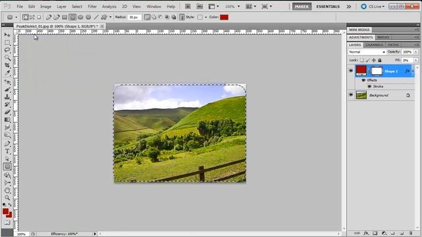
Task: Select the Eyedropper tool
Action: [x=7, y=72]
